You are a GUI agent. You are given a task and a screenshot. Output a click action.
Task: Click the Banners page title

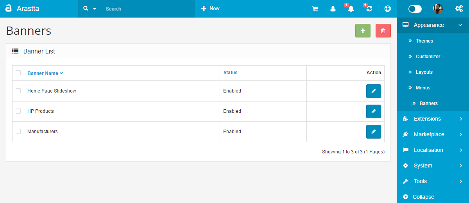[x=29, y=30]
